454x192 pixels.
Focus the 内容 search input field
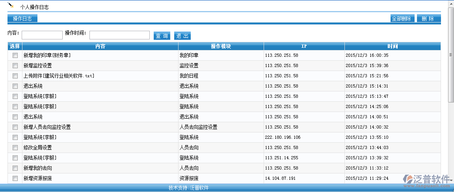click(42, 35)
